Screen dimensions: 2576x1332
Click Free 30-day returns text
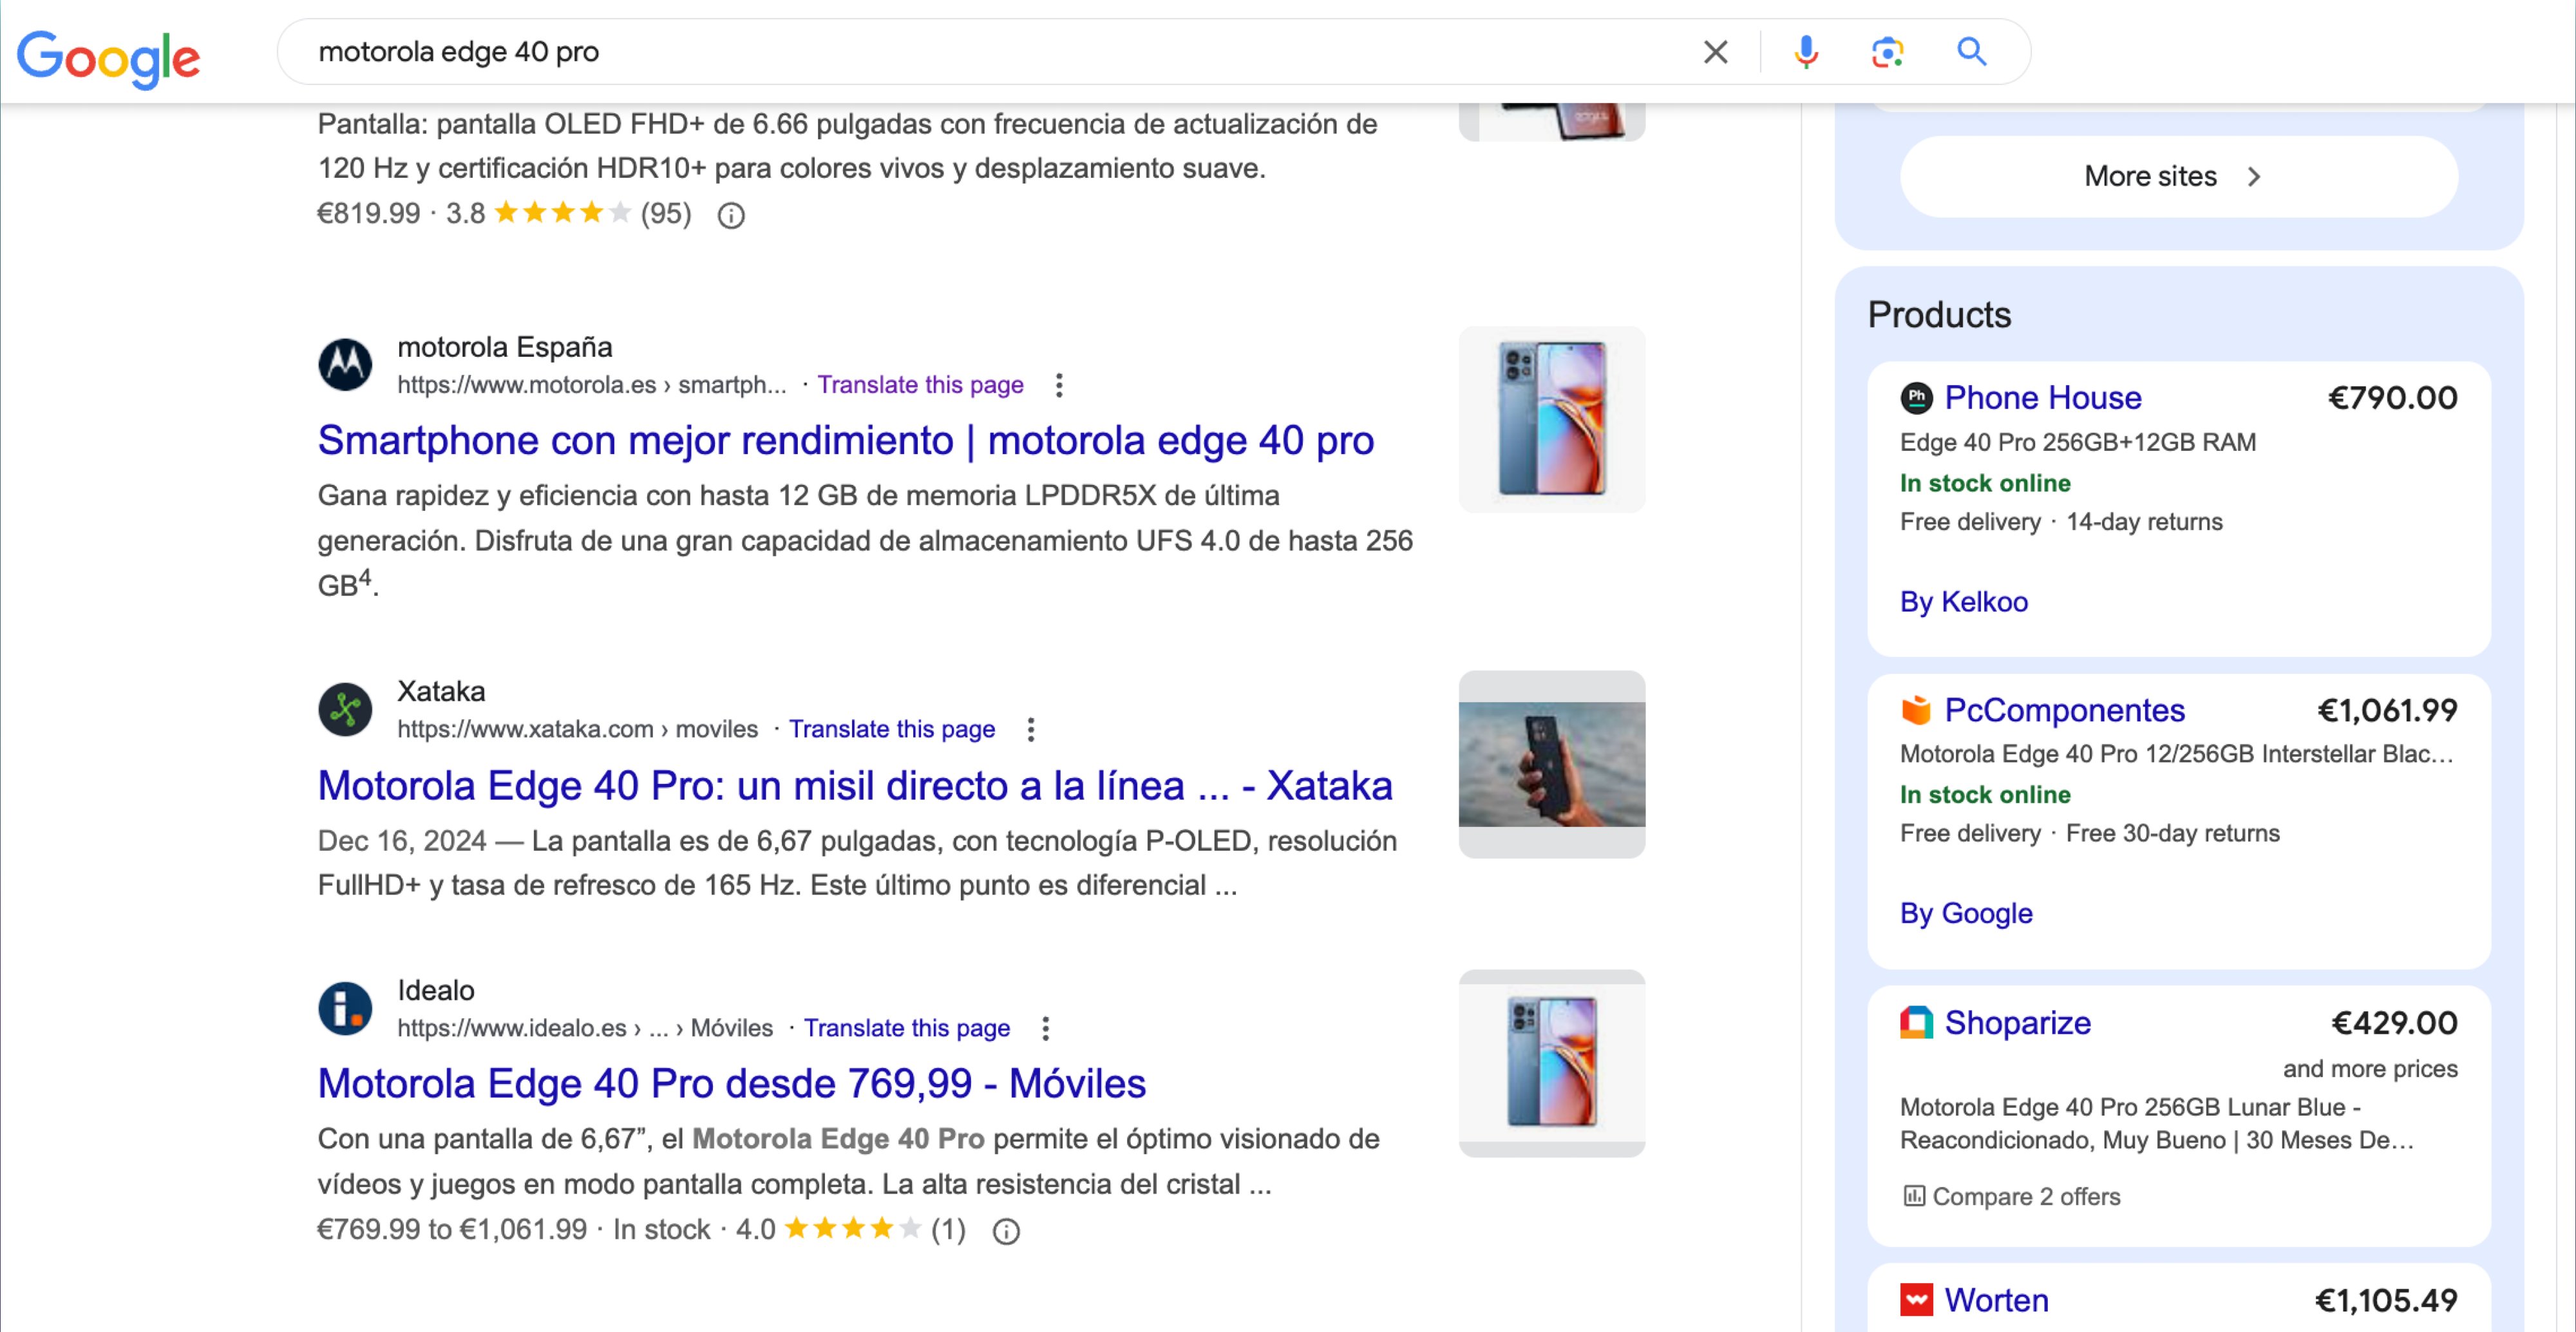(2172, 833)
